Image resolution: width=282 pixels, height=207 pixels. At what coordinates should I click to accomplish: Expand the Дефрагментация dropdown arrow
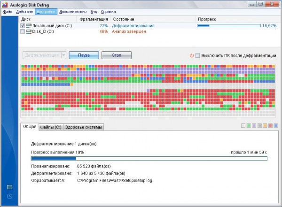(x=63, y=55)
